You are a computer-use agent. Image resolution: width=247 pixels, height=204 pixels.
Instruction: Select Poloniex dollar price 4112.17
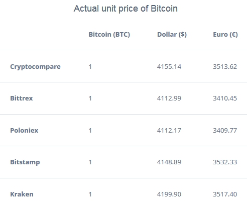[169, 130]
